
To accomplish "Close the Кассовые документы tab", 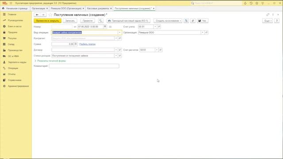I will [111, 8].
